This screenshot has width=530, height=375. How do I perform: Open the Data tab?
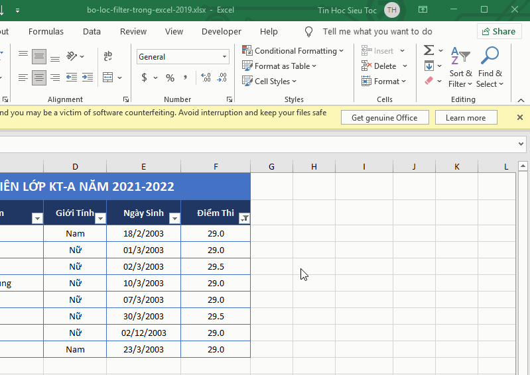(92, 31)
